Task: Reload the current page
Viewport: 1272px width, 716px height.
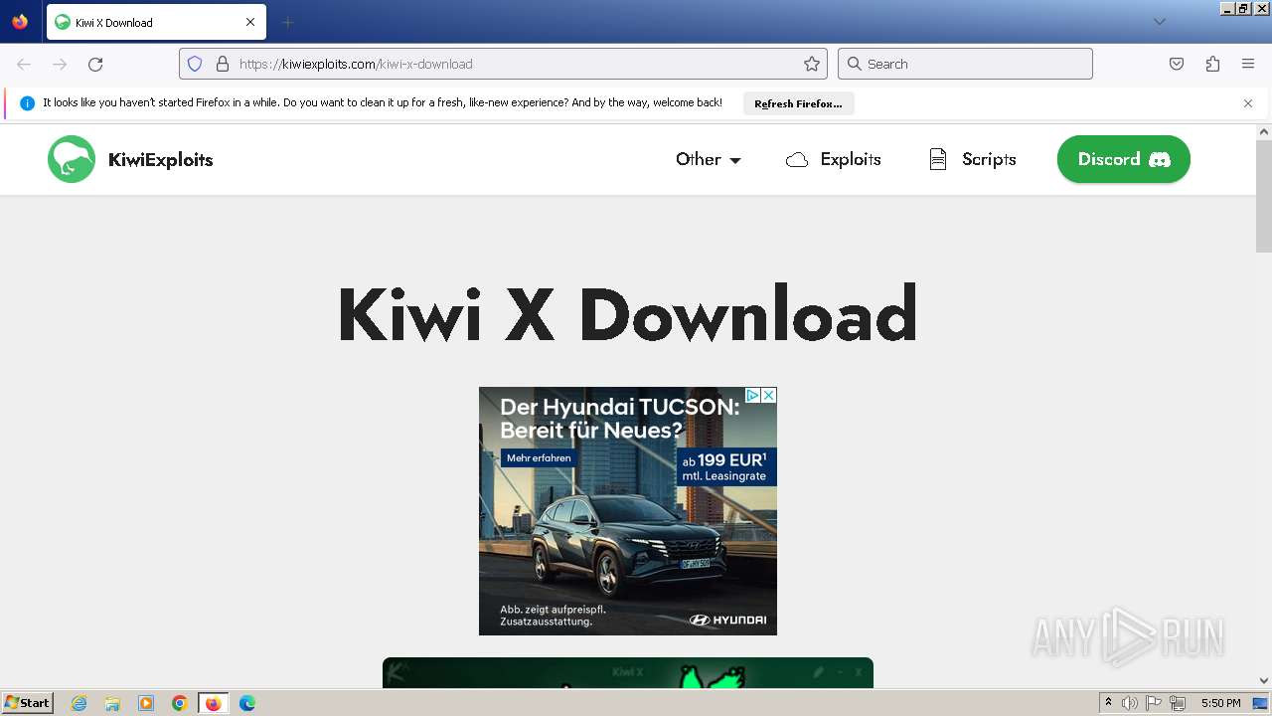Action: 95,64
